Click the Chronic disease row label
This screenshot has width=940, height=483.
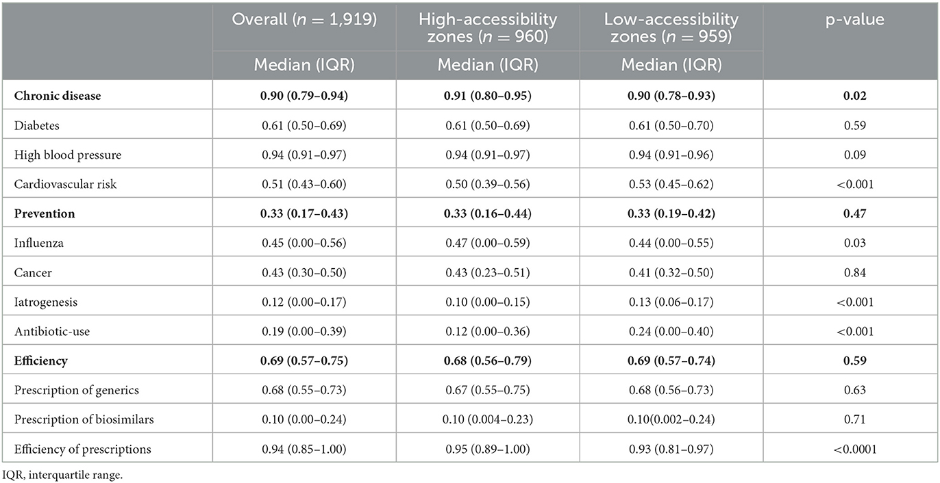[x=58, y=96]
